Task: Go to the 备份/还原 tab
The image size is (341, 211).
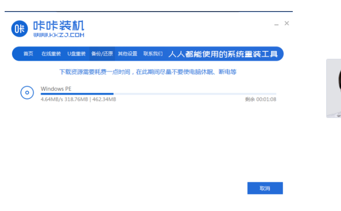Action: [x=102, y=54]
